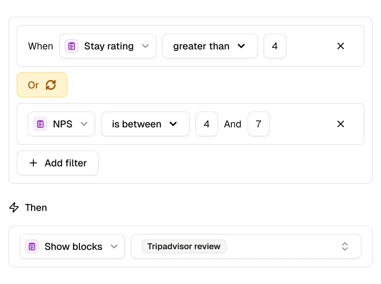
Task: Expand the block selector up-down arrows
Action: coord(345,246)
